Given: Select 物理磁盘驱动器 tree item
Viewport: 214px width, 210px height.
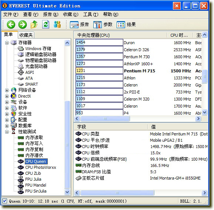Looking at the screenshot, I should [41, 60].
